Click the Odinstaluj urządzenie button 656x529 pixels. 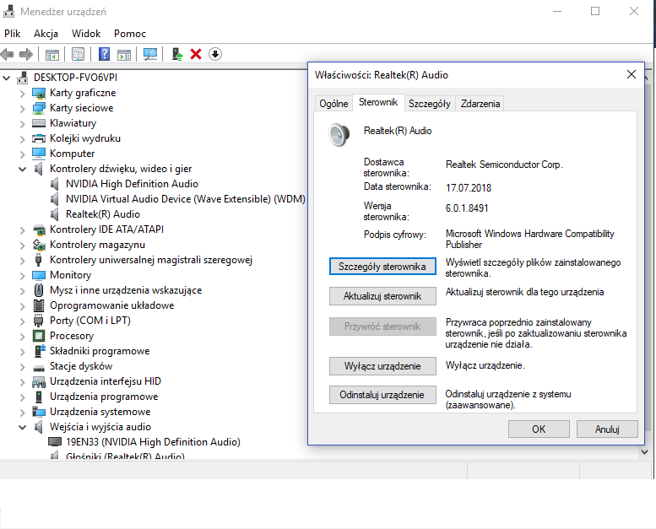(382, 395)
